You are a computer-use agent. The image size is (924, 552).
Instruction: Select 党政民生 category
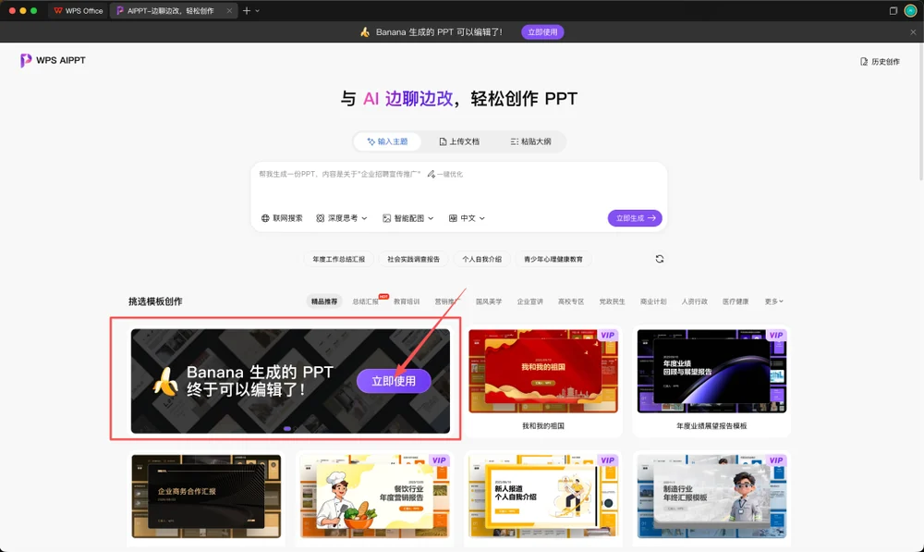point(613,301)
